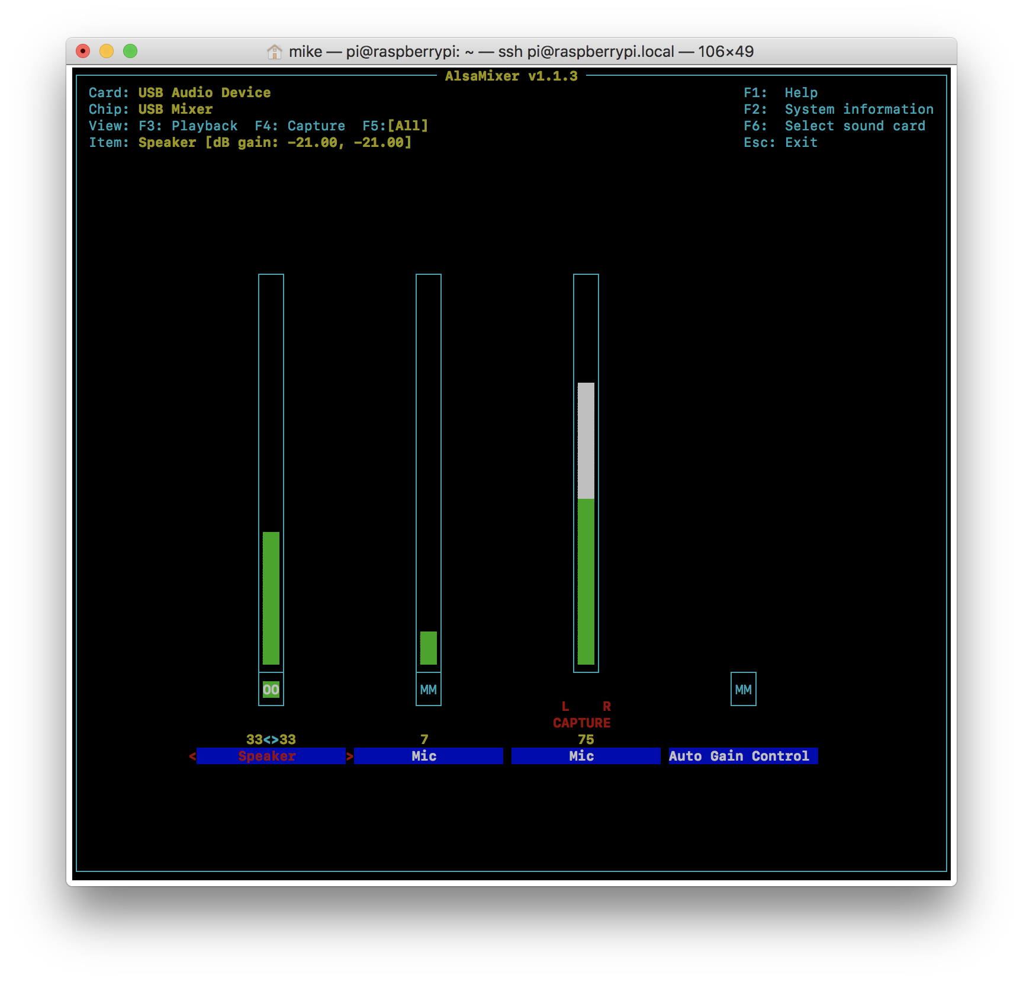Click the playback Mic volume bar at 7

[429, 473]
